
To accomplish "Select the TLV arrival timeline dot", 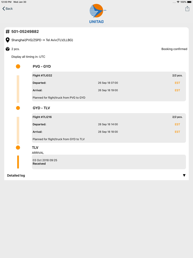I will click(x=18, y=148).
